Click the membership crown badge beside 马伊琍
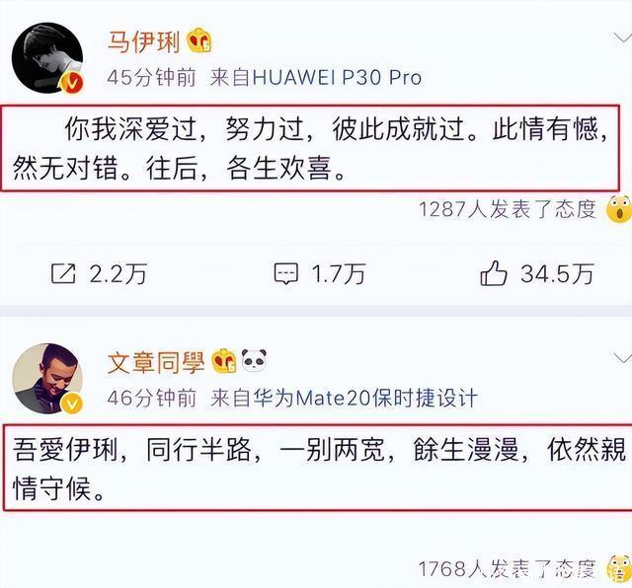This screenshot has width=632, height=588. pyautogui.click(x=199, y=40)
